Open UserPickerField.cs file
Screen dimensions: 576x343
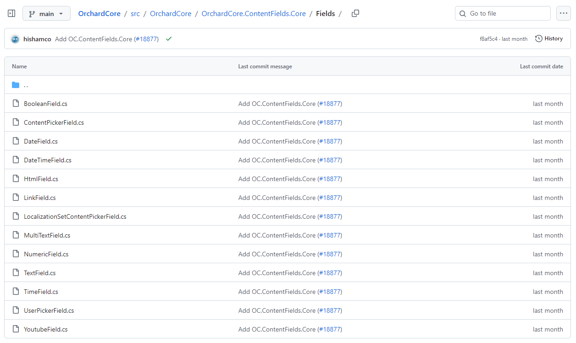tap(49, 310)
